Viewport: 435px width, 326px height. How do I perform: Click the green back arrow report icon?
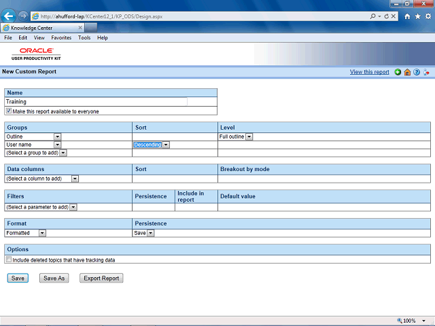click(398, 73)
